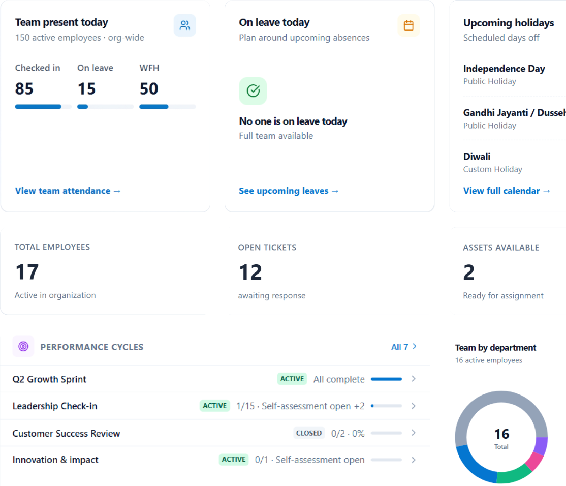Open the Leadership Check-in cycle
The width and height of the screenshot is (566, 486).
(x=215, y=406)
